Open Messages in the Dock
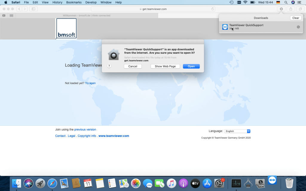 [148, 183]
